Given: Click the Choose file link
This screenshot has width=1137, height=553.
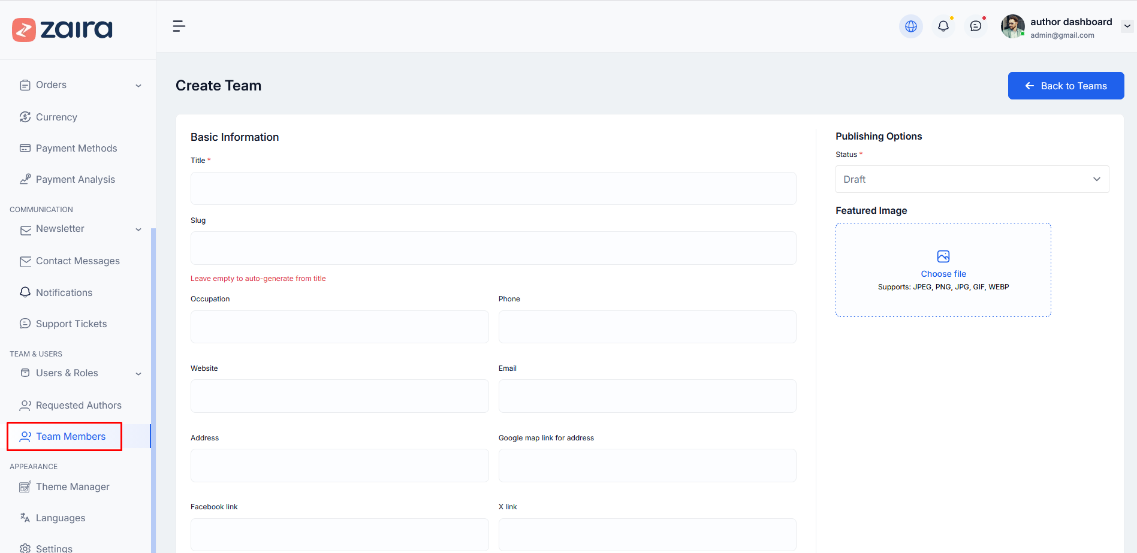Looking at the screenshot, I should (x=943, y=274).
